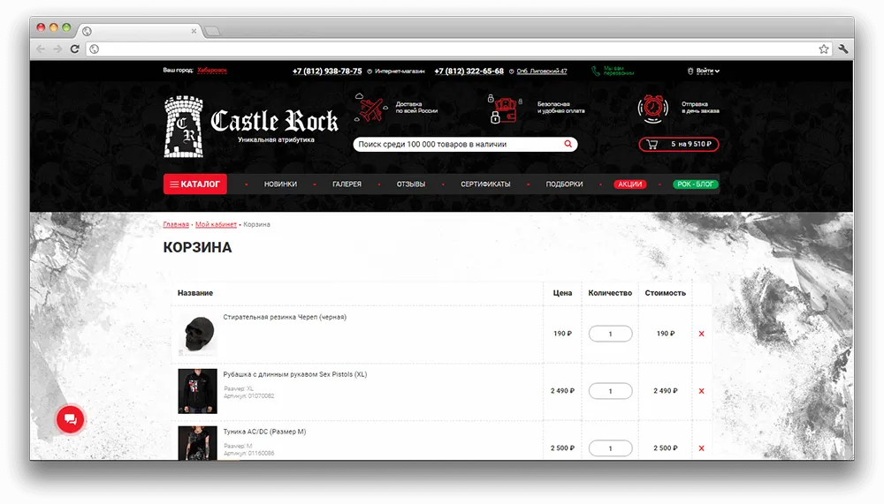This screenshot has height=504, width=884.
Task: Click the red АКЦИИ badge
Action: 629,184
